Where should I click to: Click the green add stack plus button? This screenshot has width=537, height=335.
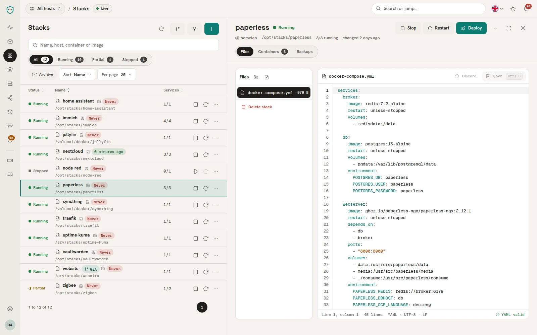[211, 29]
